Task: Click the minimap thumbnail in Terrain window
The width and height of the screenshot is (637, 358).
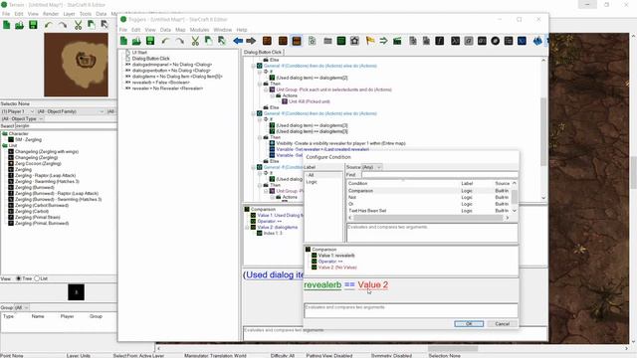Action: pyautogui.click(x=76, y=65)
